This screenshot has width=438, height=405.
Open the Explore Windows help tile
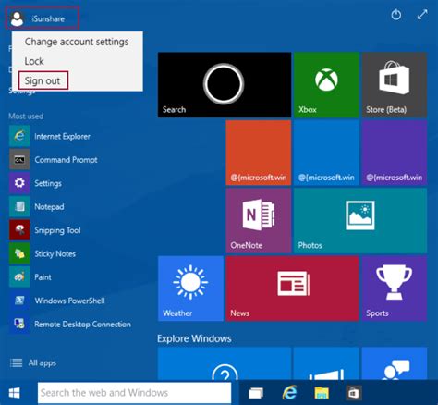pyautogui.click(x=225, y=363)
